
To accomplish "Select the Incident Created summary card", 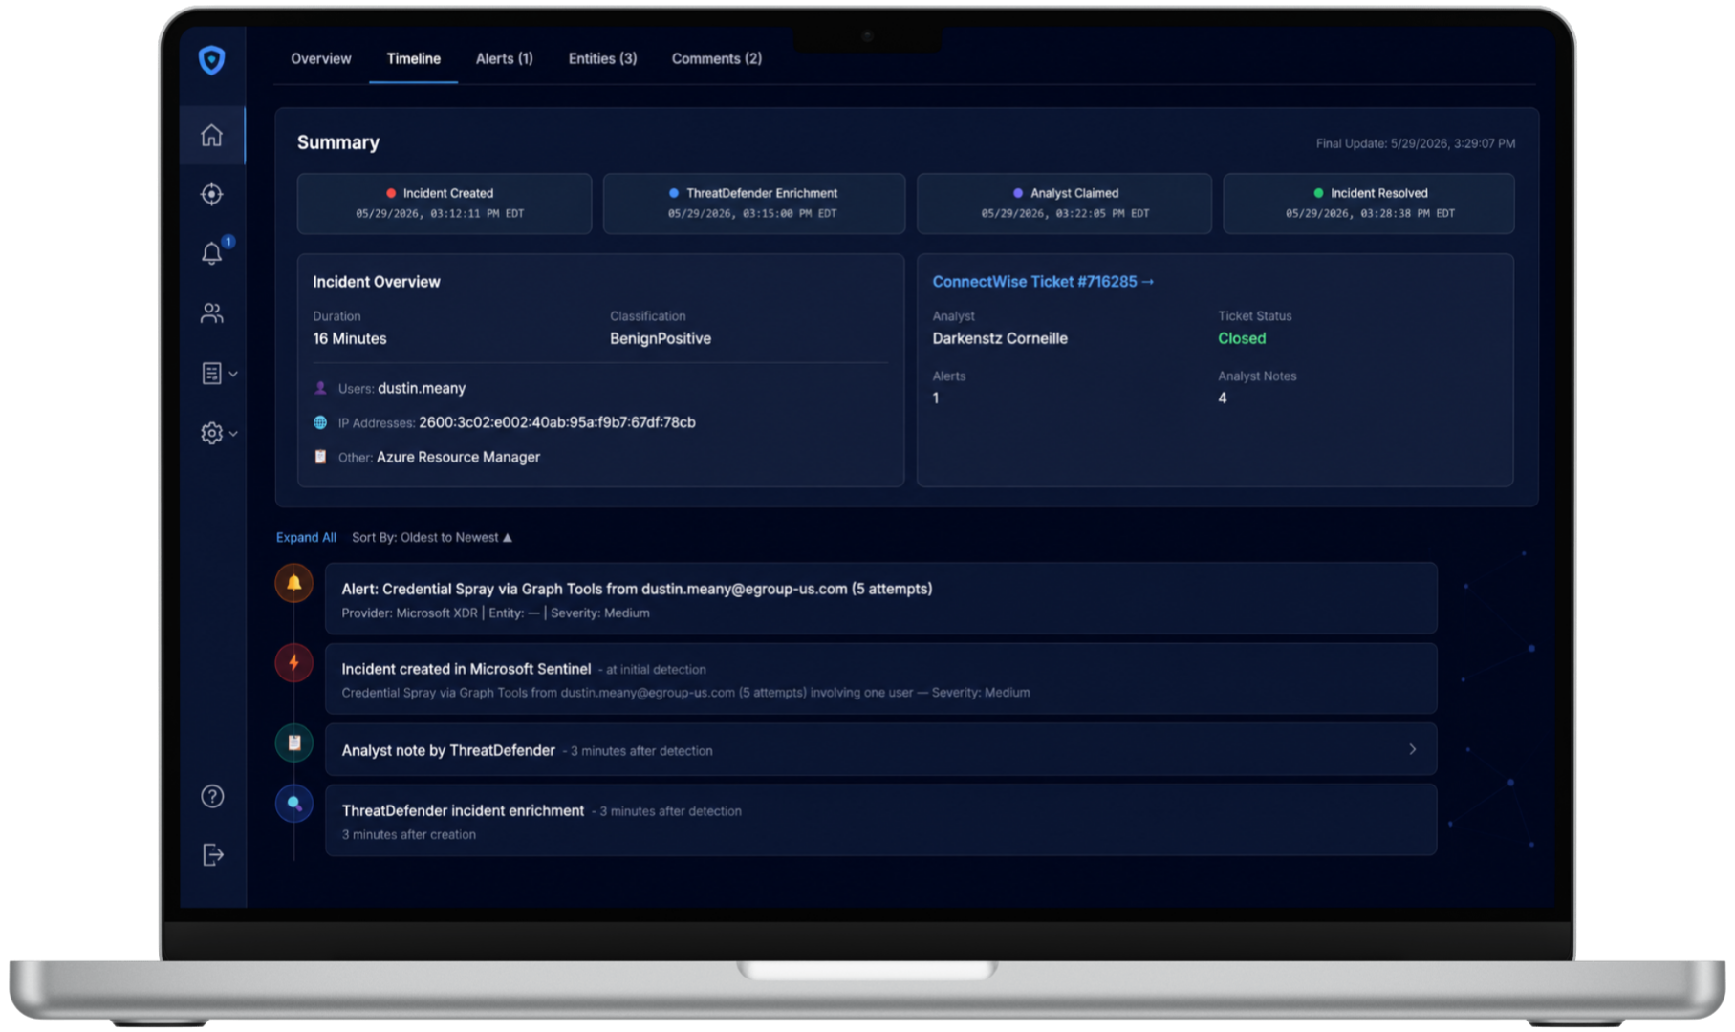I will tap(445, 204).
